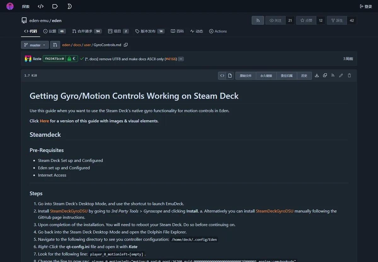
Task: Click lizzie's avatar in commit row
Action: [28, 59]
